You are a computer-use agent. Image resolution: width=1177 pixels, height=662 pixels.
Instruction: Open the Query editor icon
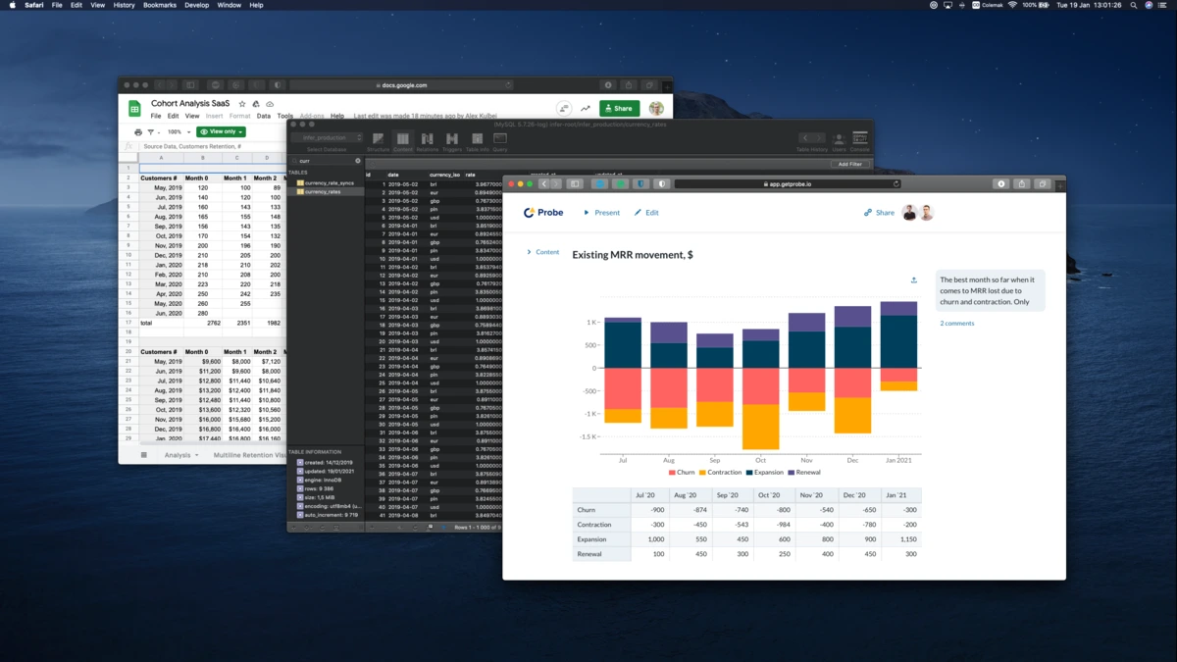(x=500, y=141)
